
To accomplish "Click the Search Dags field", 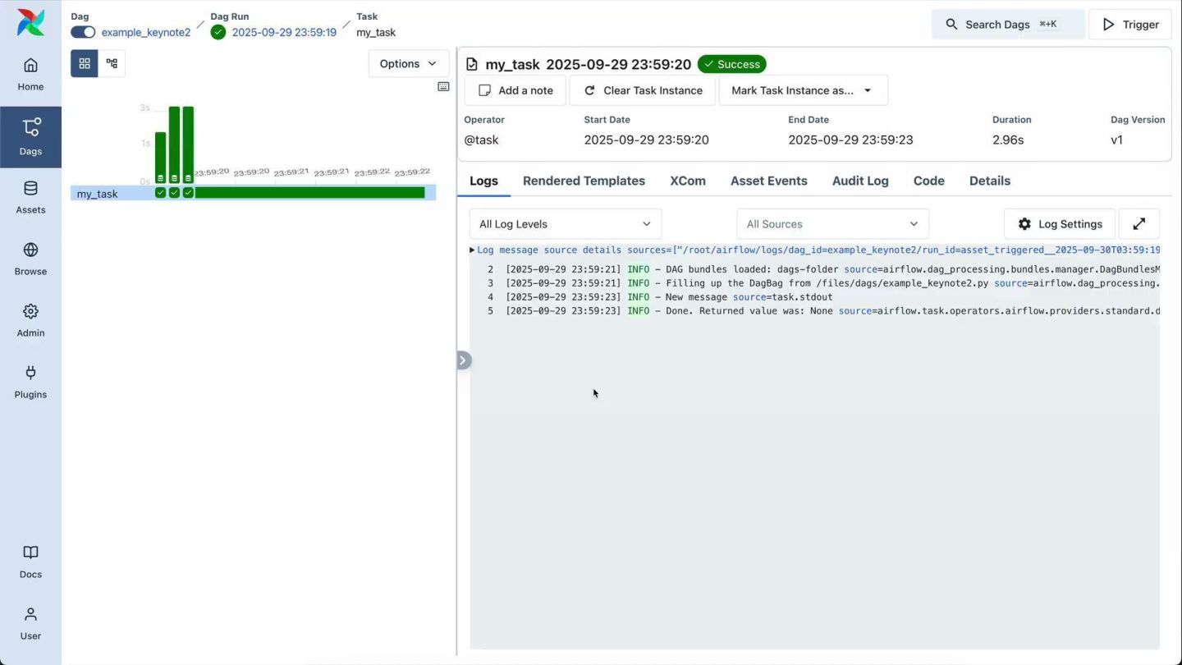I will pos(1007,25).
